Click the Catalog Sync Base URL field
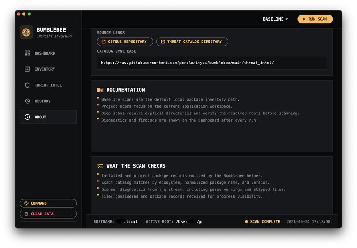 [212, 63]
